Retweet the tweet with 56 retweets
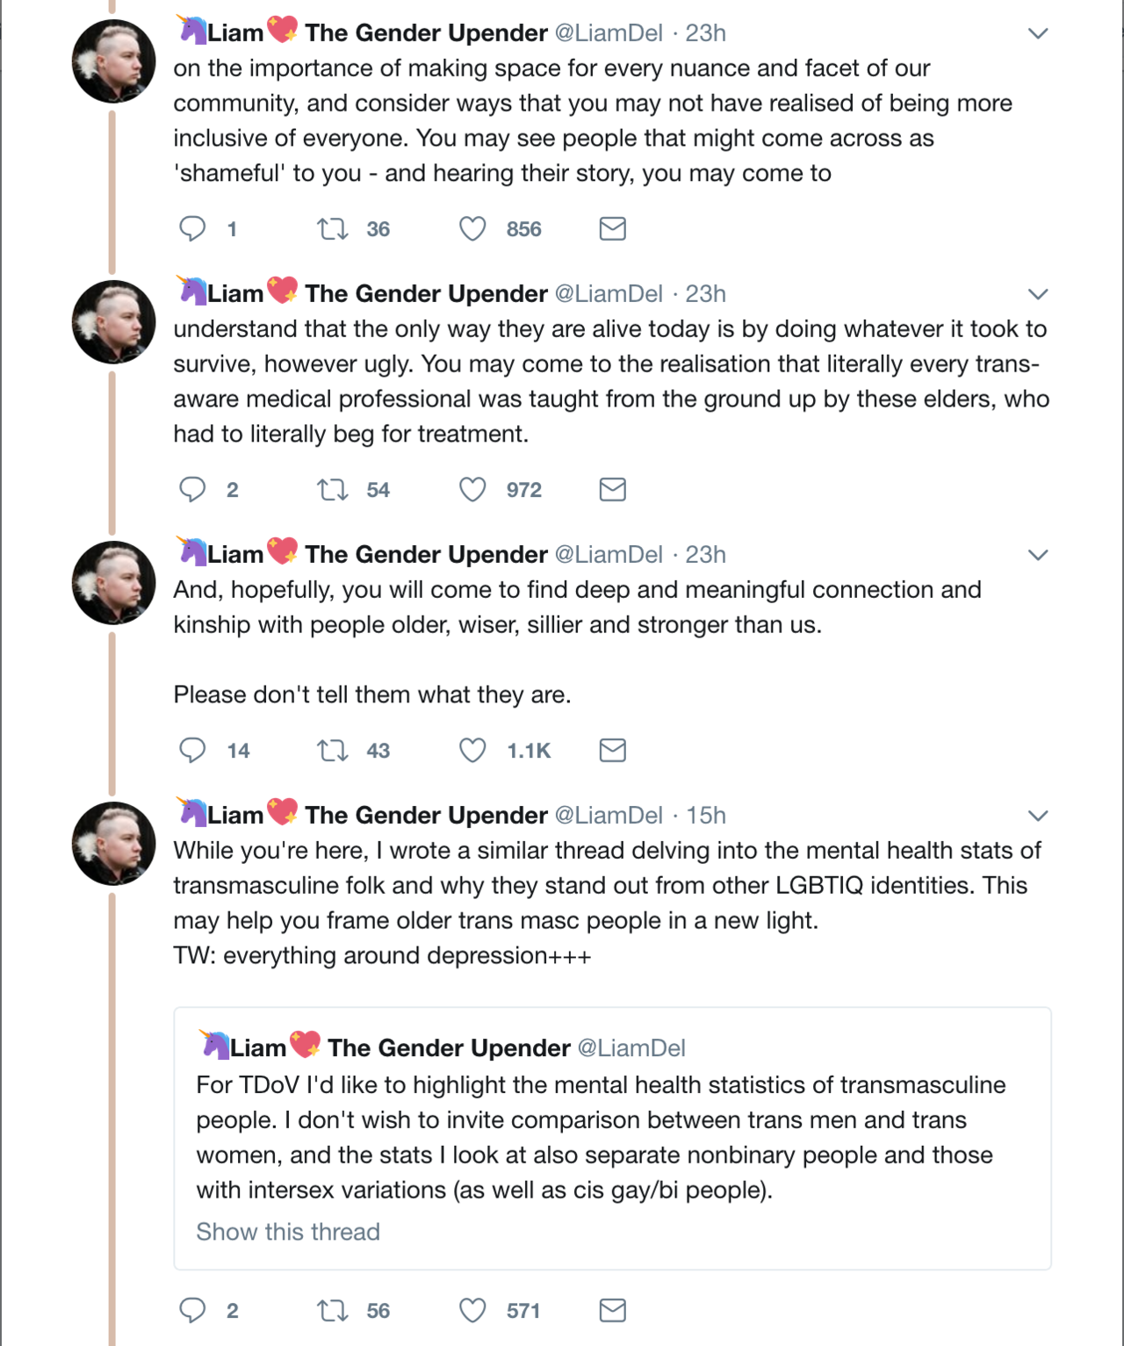Viewport: 1124px width, 1346px height. [333, 1311]
